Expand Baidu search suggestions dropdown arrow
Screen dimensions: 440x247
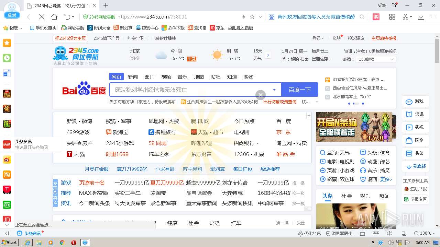pyautogui.click(x=274, y=90)
